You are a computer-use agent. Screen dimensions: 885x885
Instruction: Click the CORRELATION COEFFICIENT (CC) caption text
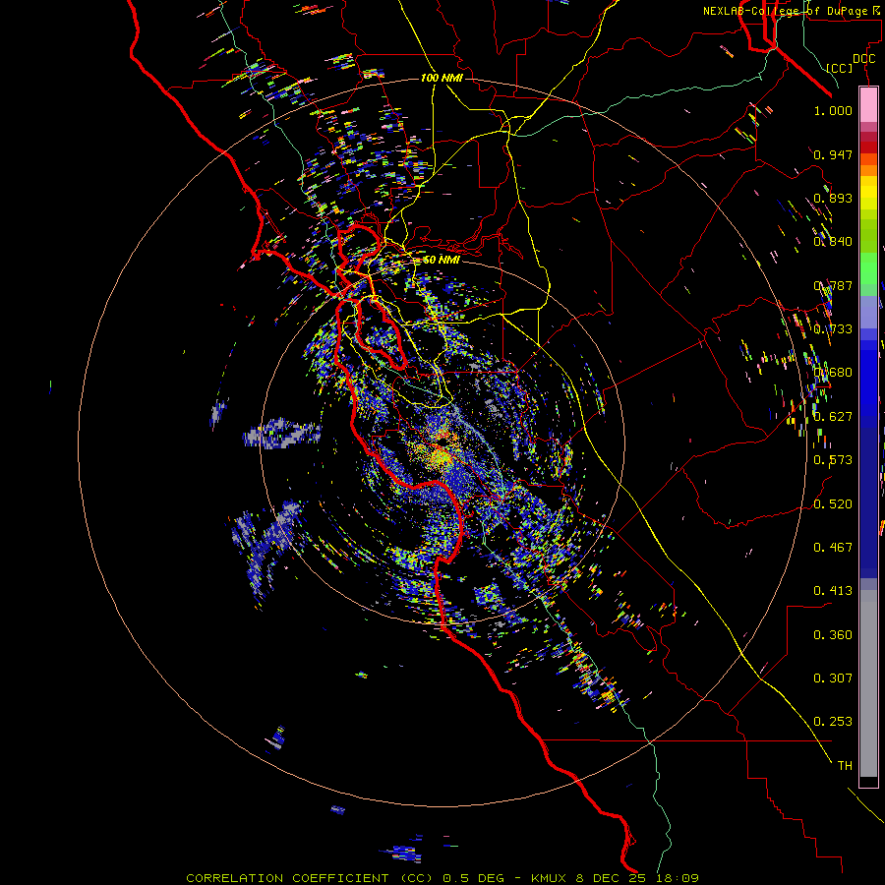(x=310, y=878)
